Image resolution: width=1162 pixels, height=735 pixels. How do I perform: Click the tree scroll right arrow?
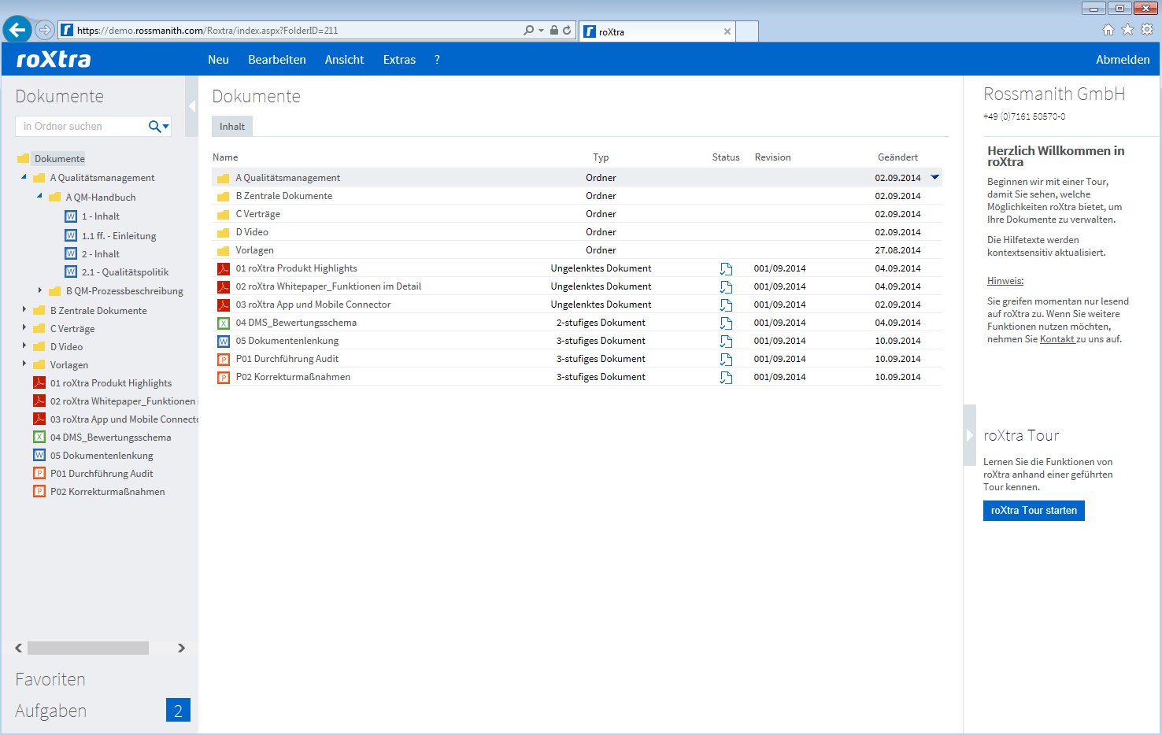tap(181, 648)
